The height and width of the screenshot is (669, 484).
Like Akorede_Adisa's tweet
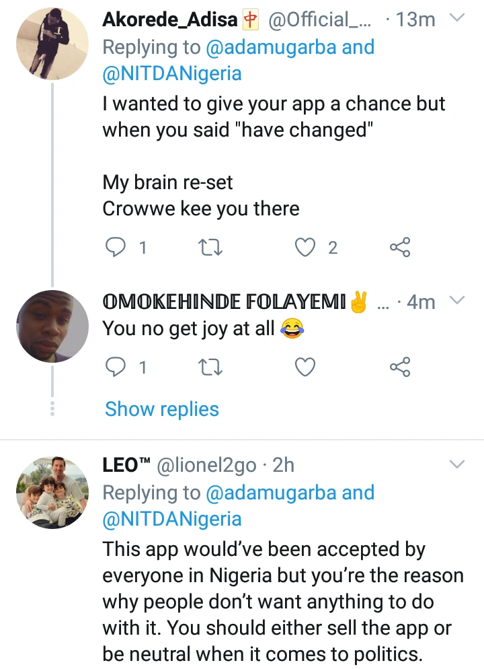[x=306, y=248]
